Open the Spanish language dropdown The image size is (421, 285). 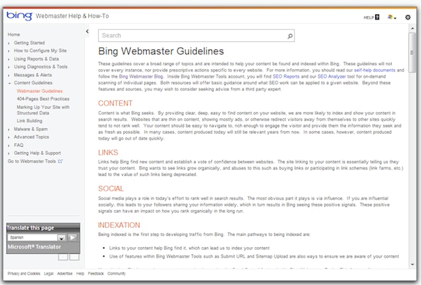[x=61, y=238]
